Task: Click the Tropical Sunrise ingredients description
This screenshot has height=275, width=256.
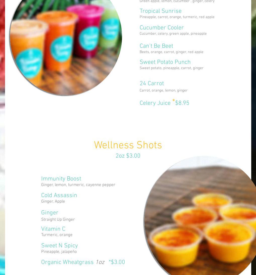Action: tap(177, 17)
